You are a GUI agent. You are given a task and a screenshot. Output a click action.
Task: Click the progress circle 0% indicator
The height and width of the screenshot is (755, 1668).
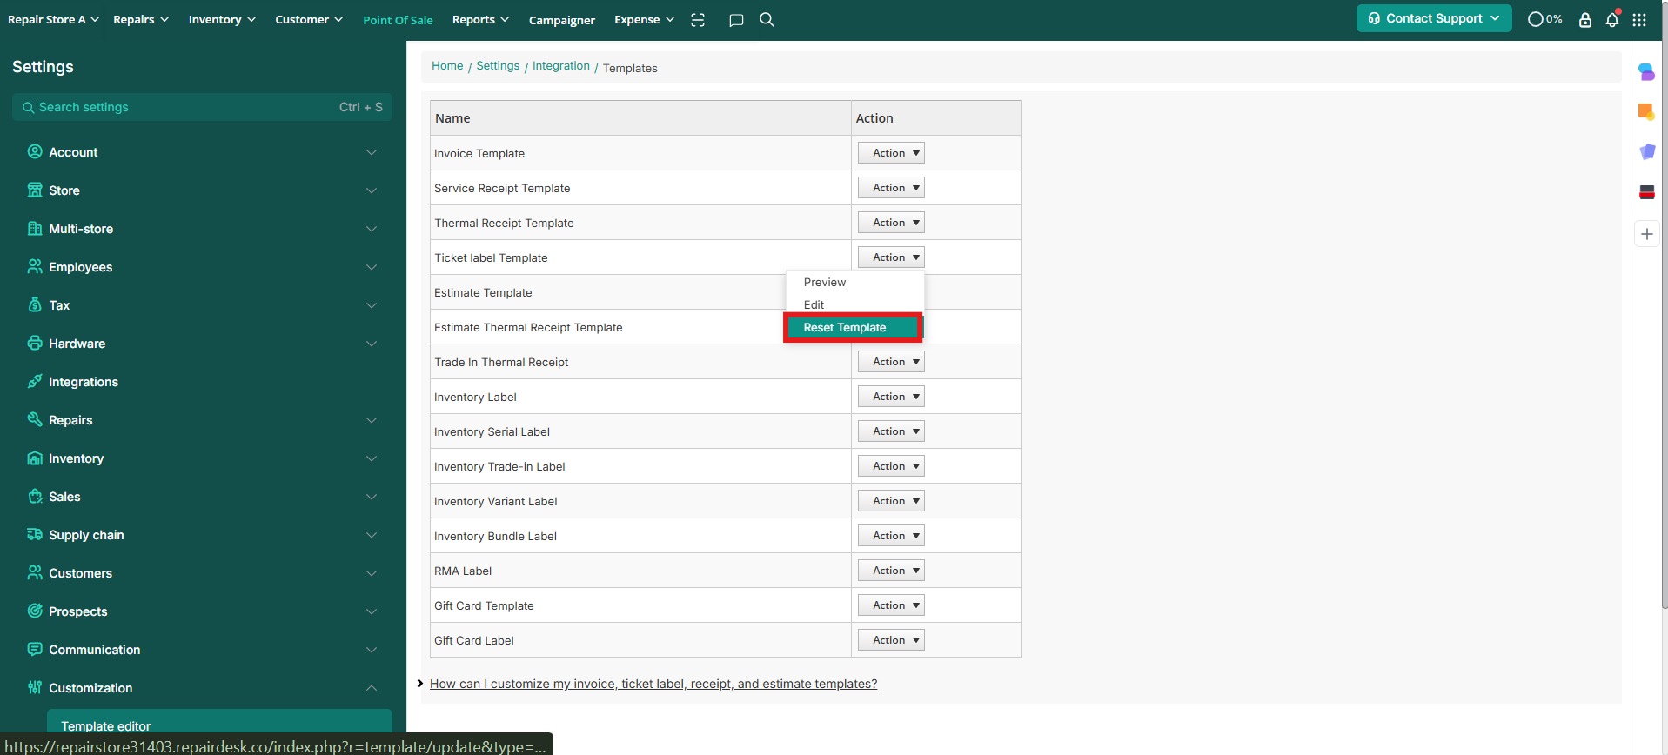coord(1544,19)
